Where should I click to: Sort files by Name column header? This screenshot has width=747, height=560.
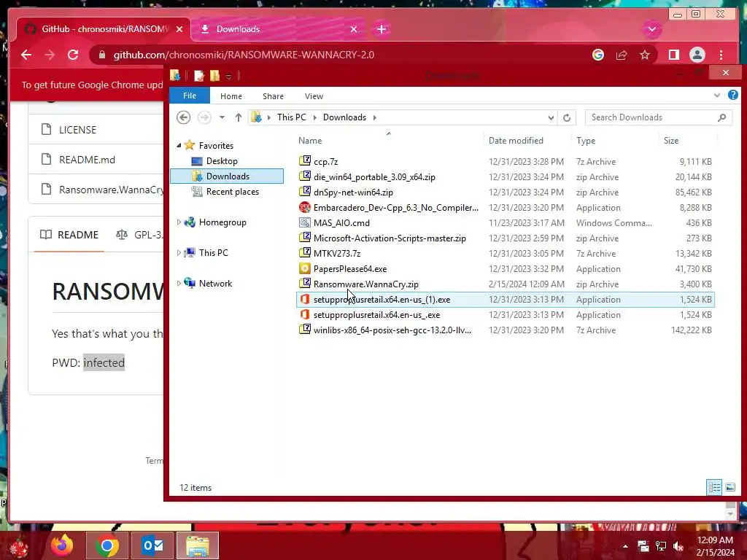point(390,141)
